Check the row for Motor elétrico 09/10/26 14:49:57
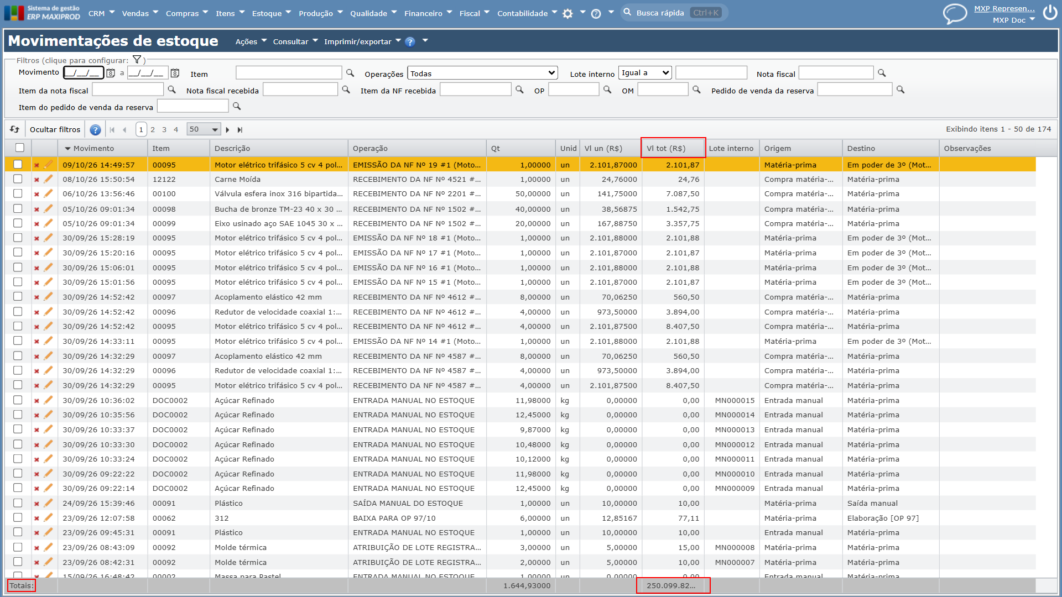 click(18, 164)
